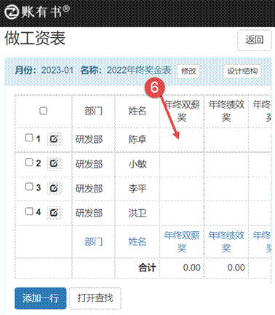Image resolution: width=275 pixels, height=315 pixels.
Task: Open edit icon for row 3 李平
Action: tap(54, 188)
